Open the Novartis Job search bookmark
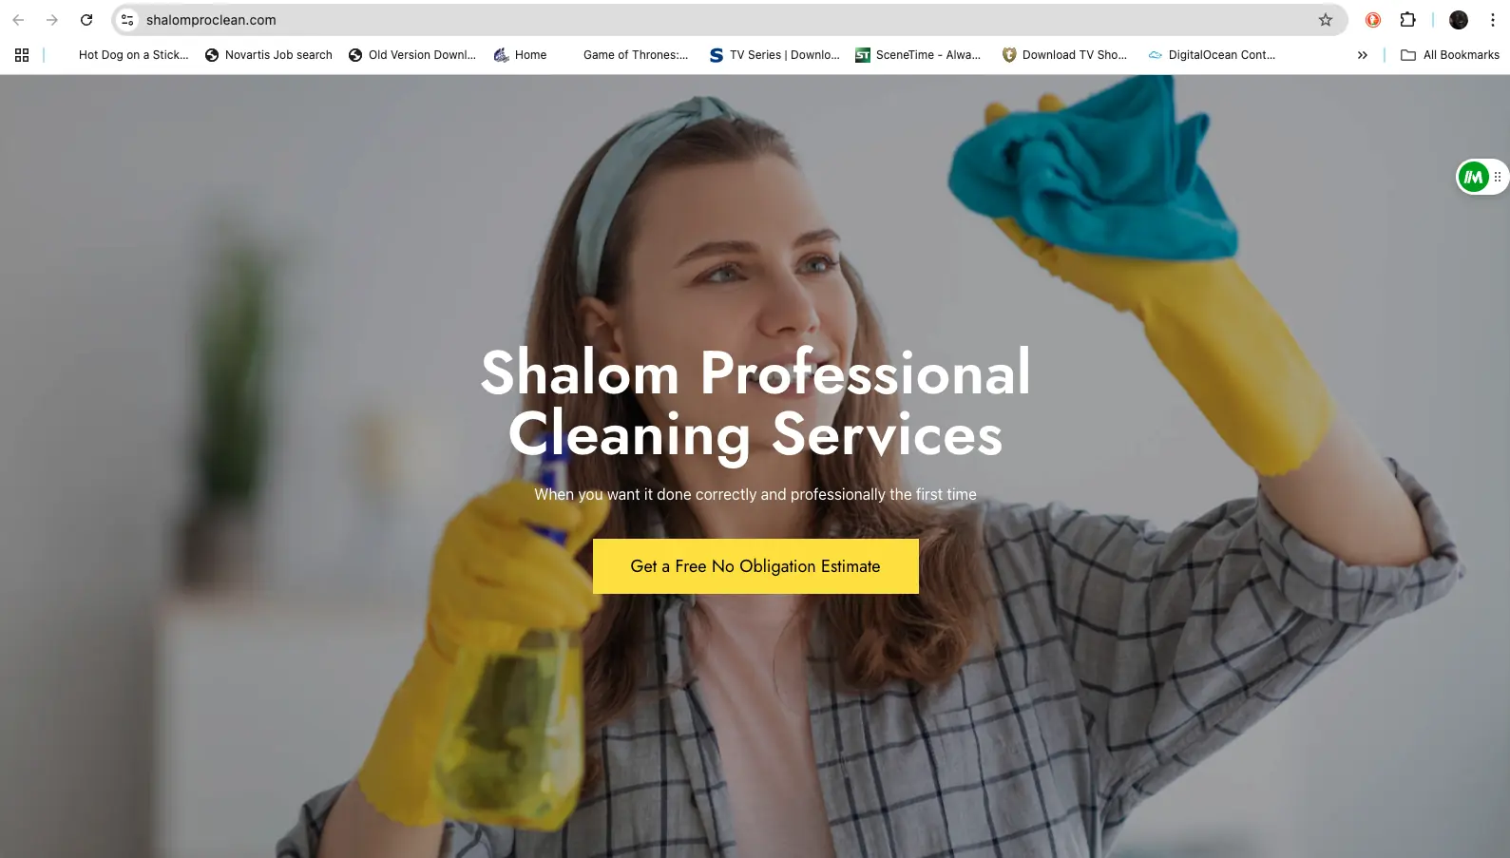The width and height of the screenshot is (1510, 858). tap(269, 55)
